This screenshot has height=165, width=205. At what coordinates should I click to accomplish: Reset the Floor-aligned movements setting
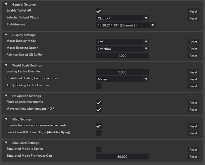(193, 103)
